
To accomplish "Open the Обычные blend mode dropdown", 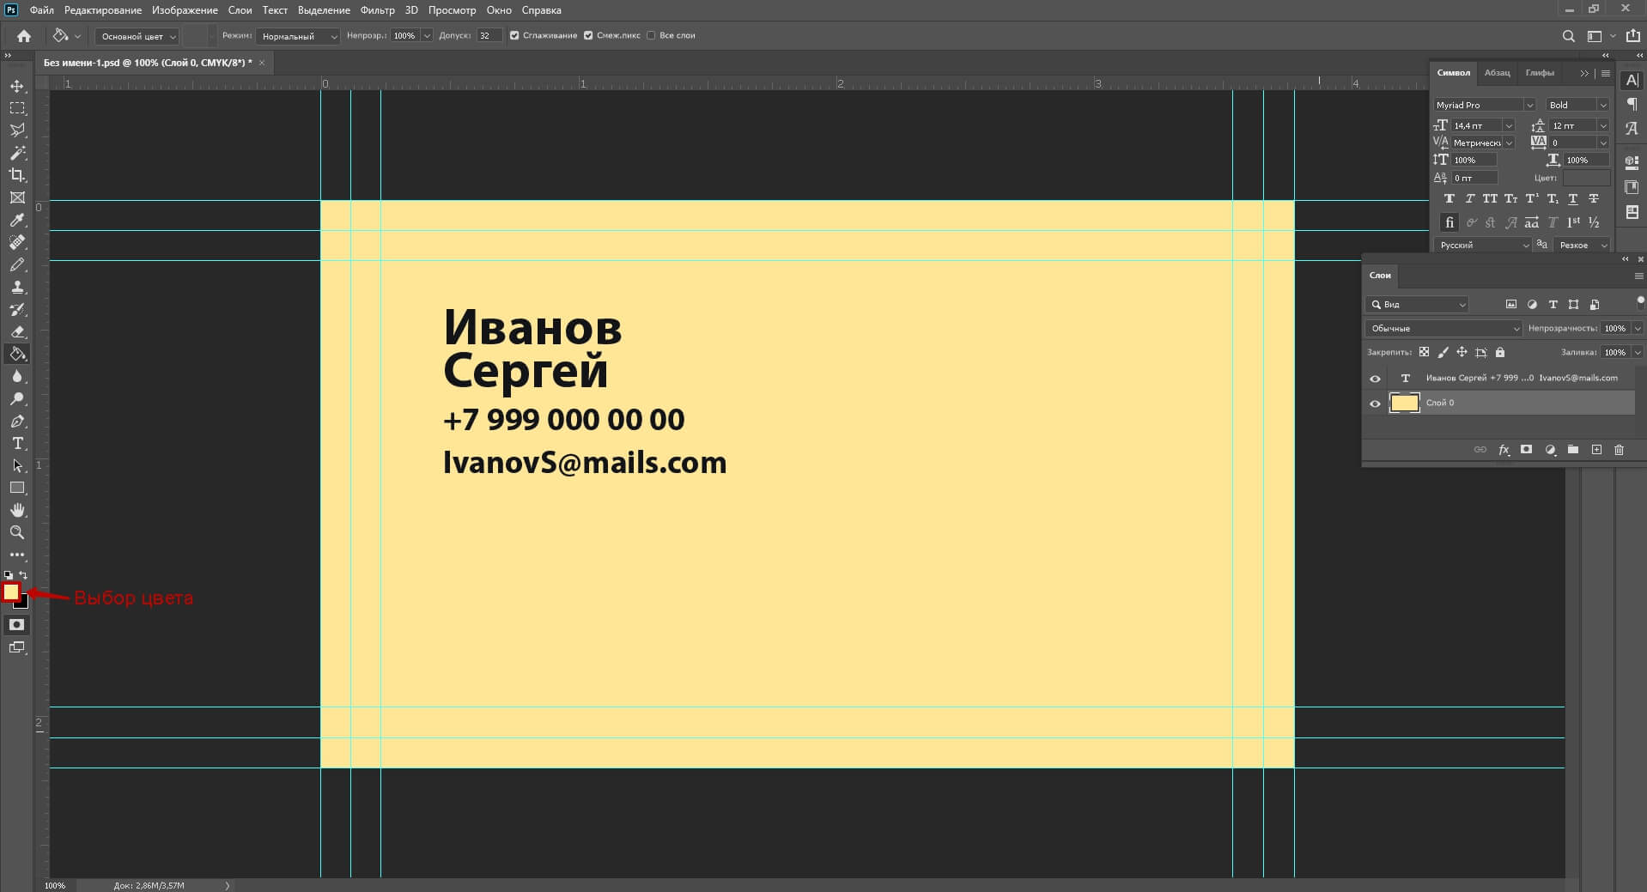I will point(1443,329).
